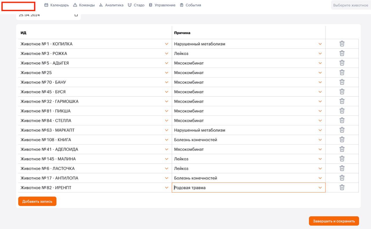The height and width of the screenshot is (229, 371).
Task: Delete the СТЕЛЛА row with trash icon
Action: 342,120
